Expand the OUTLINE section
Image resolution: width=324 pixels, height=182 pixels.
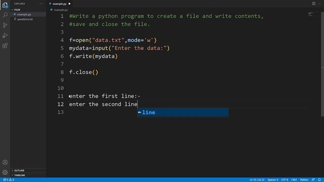tap(28, 170)
